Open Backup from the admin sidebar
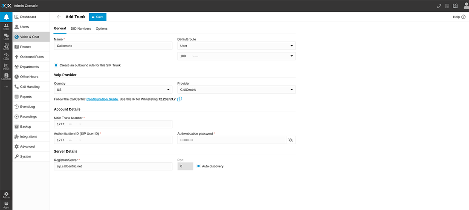Viewport: 469px width, 210px height. [x=31, y=127]
